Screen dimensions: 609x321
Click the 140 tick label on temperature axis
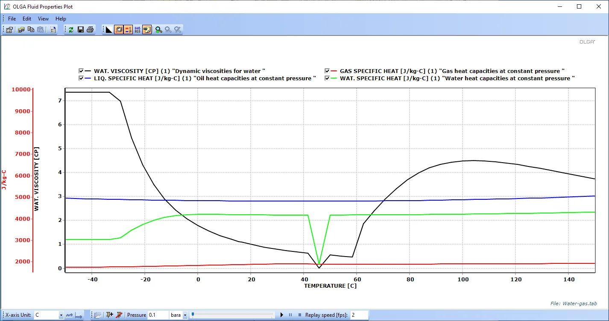(x=568, y=279)
